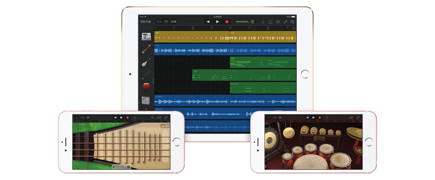Viewport: 435px width, 180px height.
Task: Play the song on the pipa iPhone
Action: (121, 118)
